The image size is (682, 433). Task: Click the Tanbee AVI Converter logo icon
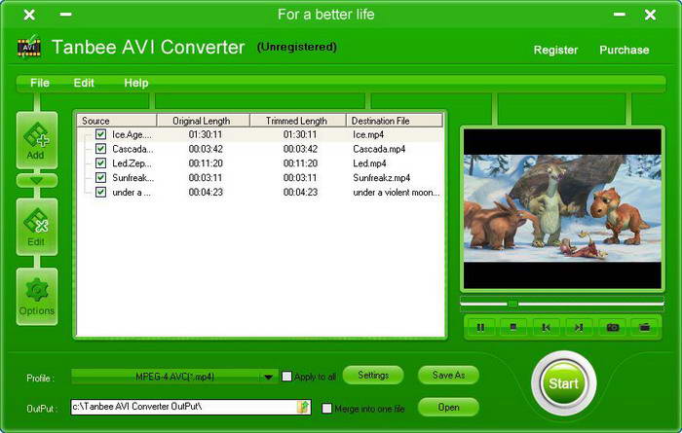coord(28,47)
